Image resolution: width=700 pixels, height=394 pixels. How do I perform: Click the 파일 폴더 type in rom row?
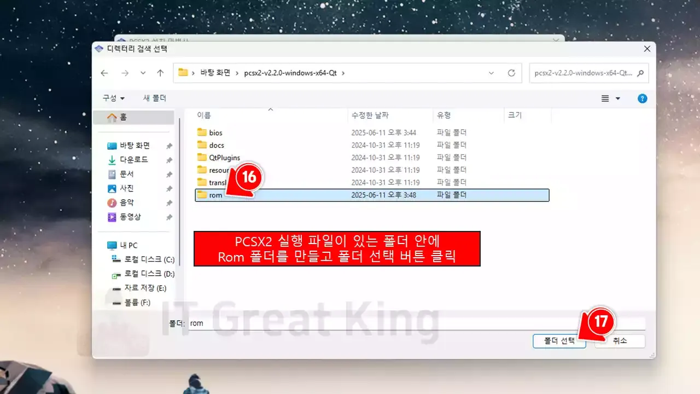click(452, 195)
